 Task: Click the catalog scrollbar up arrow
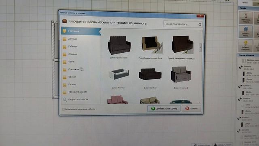pyautogui.click(x=201, y=32)
